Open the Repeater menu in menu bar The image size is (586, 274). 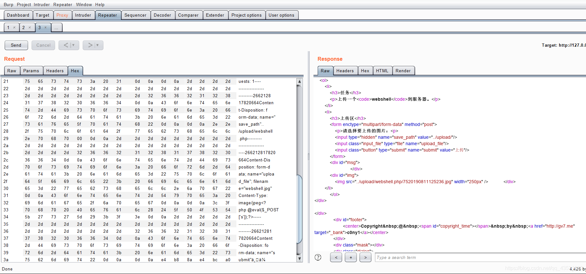click(x=63, y=4)
